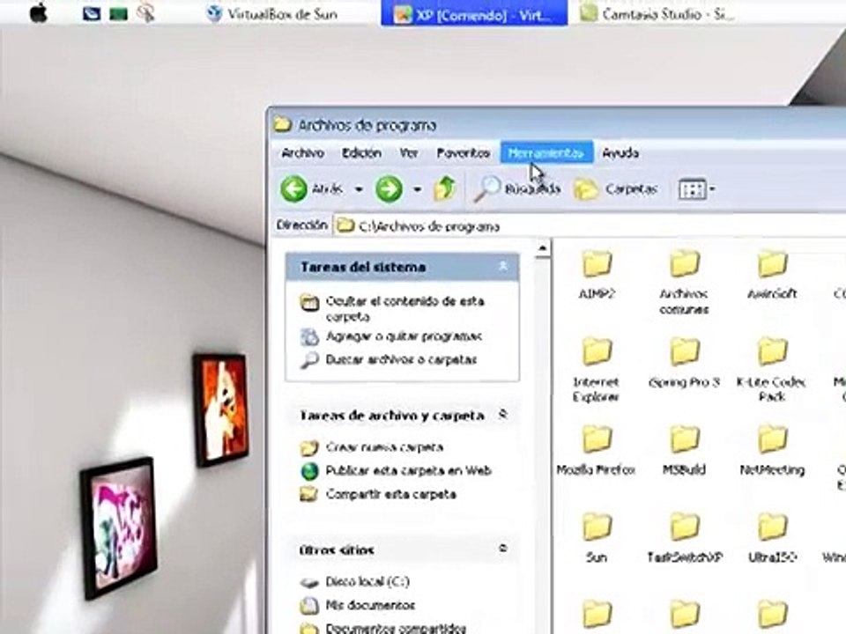
Task: Select the iSpring Pro 3 folder
Action: click(x=684, y=362)
